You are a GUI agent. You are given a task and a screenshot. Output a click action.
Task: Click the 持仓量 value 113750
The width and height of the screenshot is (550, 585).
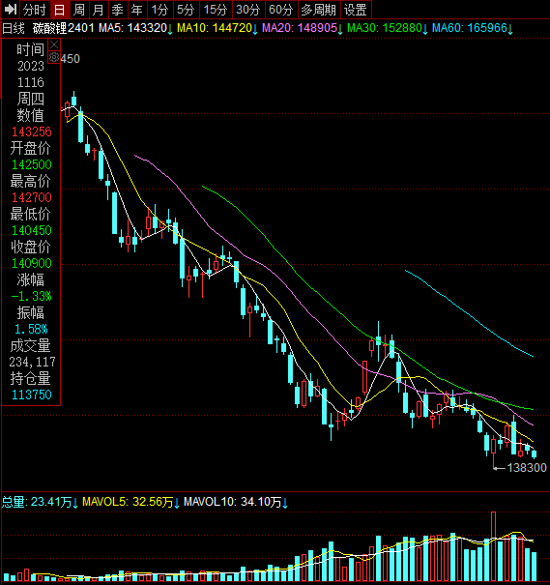click(x=31, y=395)
